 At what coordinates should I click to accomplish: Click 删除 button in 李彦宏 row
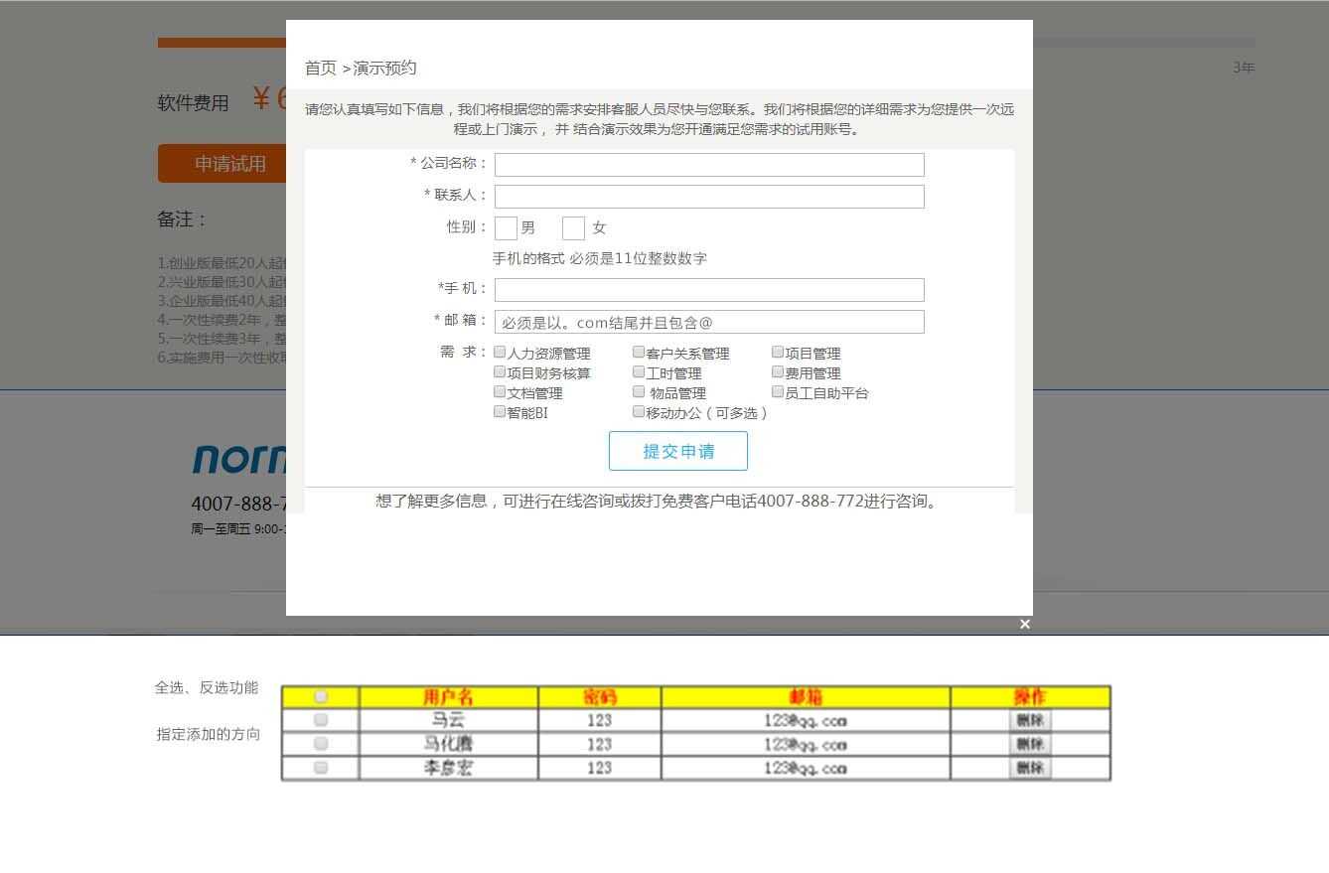(1030, 768)
